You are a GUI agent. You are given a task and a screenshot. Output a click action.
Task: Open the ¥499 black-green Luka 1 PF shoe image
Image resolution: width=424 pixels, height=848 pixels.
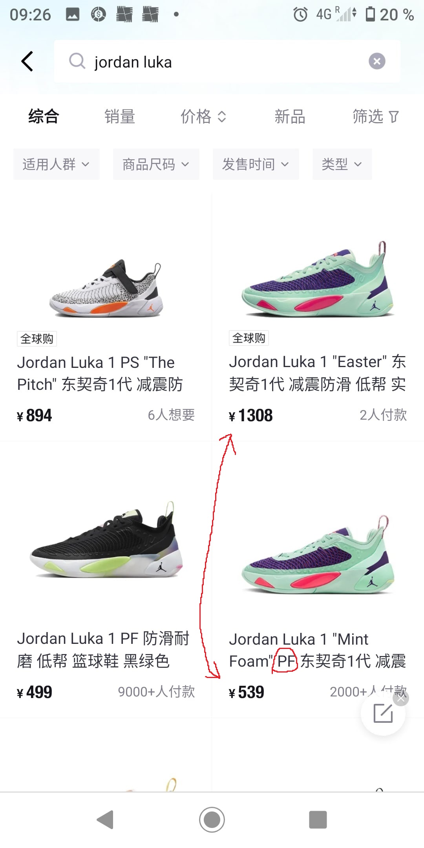point(106,540)
